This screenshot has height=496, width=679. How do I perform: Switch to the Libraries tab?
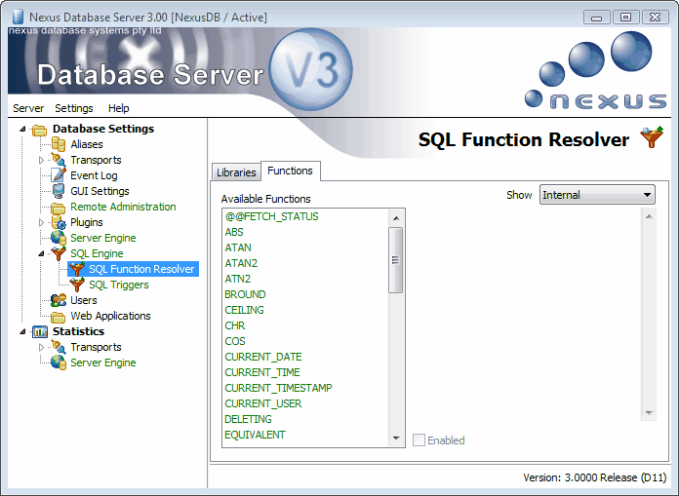tap(236, 172)
